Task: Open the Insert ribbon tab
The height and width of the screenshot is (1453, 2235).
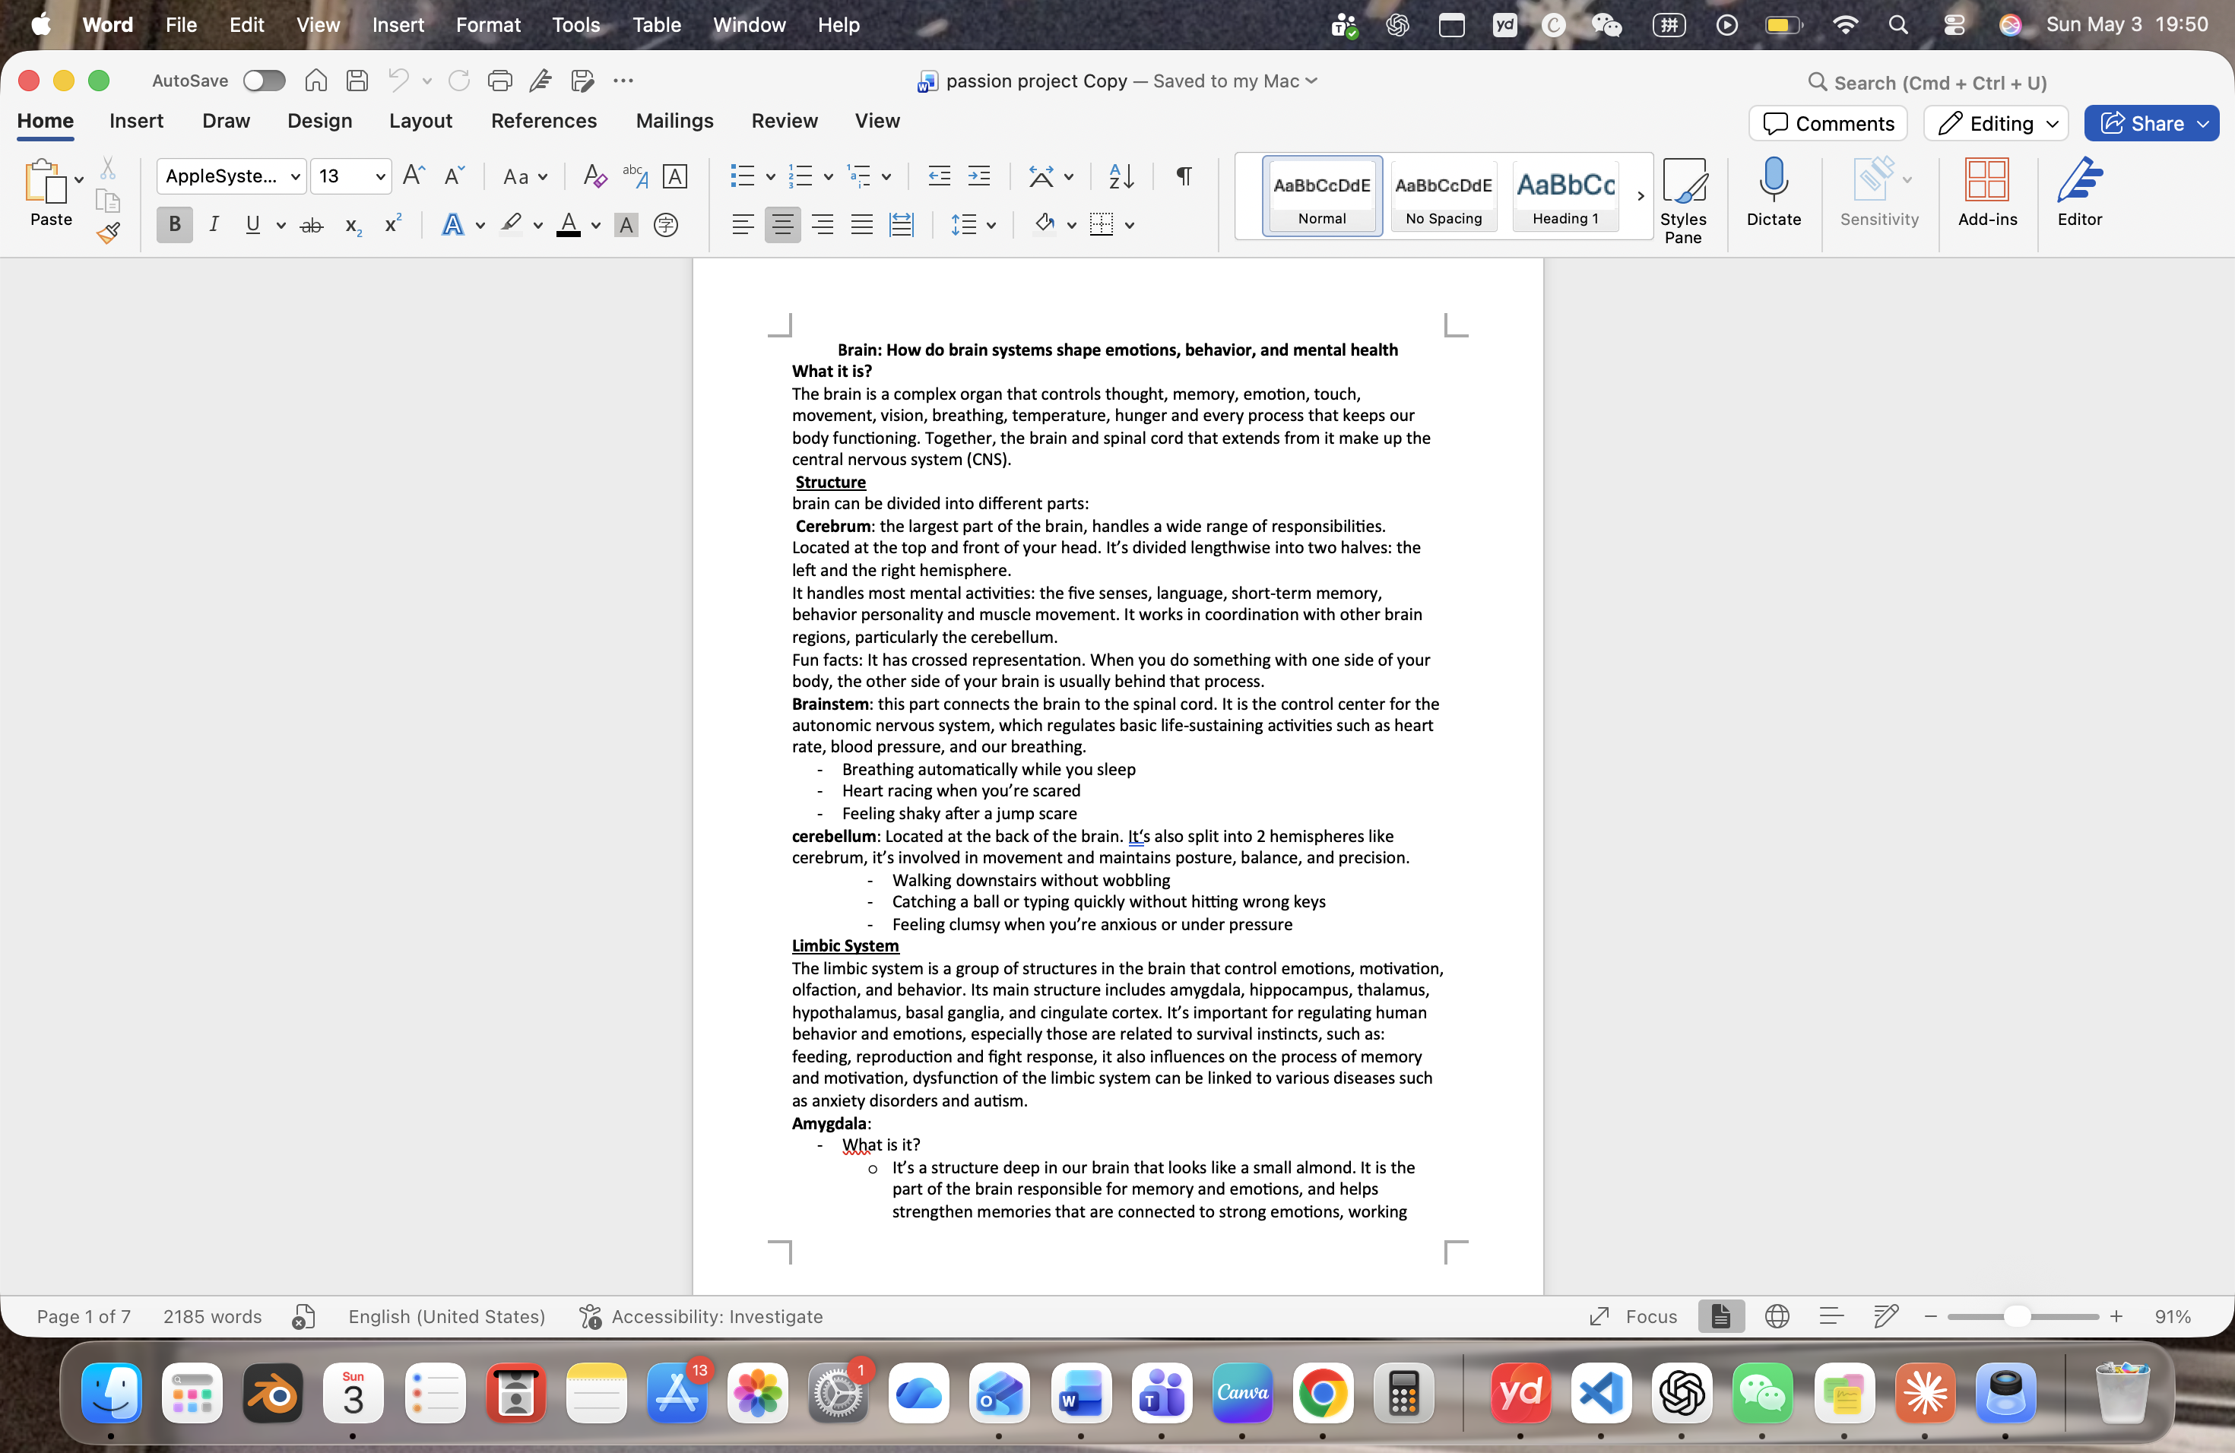Action: pos(136,120)
